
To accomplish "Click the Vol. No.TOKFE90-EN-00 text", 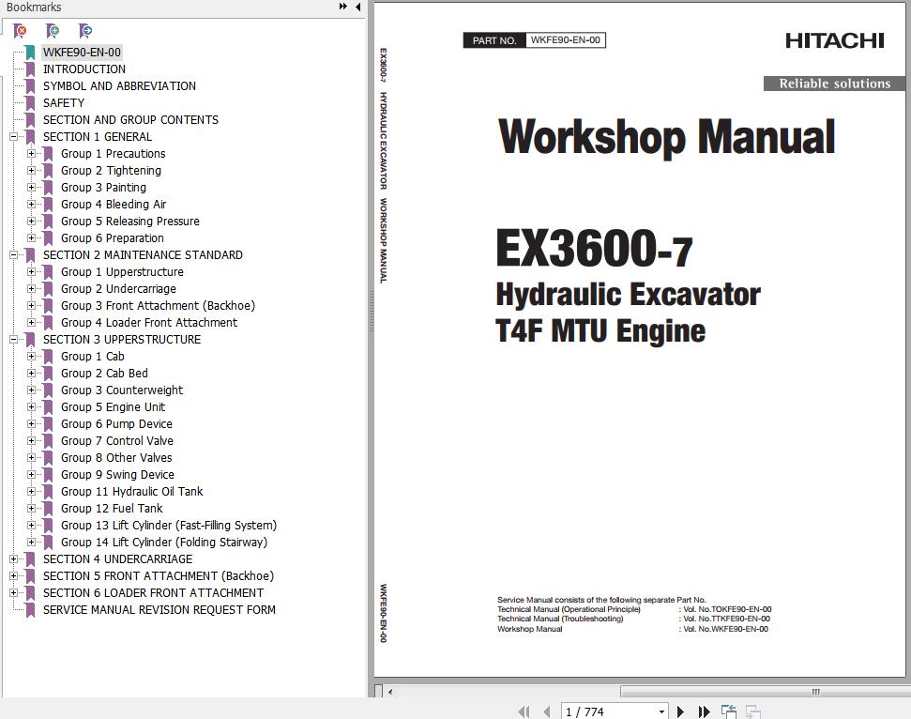I will point(727,609).
